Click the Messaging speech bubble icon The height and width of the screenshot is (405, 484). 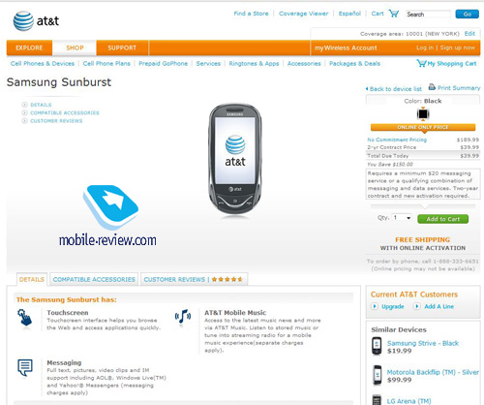25,367
